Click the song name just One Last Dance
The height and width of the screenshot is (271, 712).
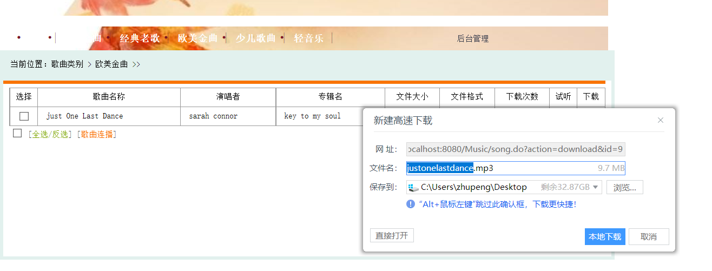click(84, 116)
